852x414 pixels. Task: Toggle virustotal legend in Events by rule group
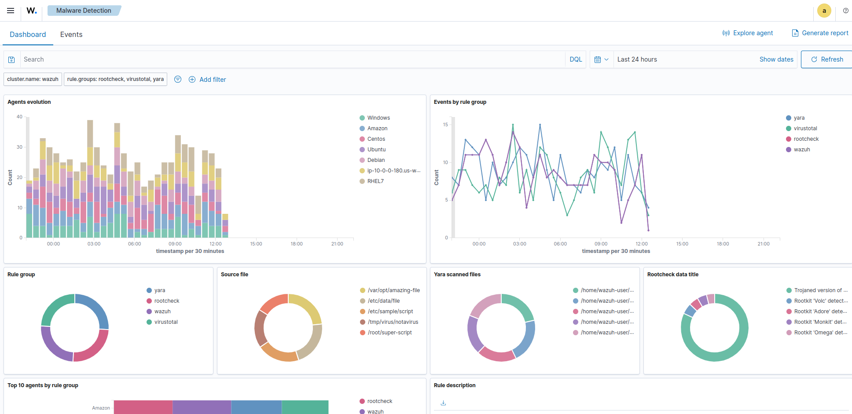pos(805,128)
